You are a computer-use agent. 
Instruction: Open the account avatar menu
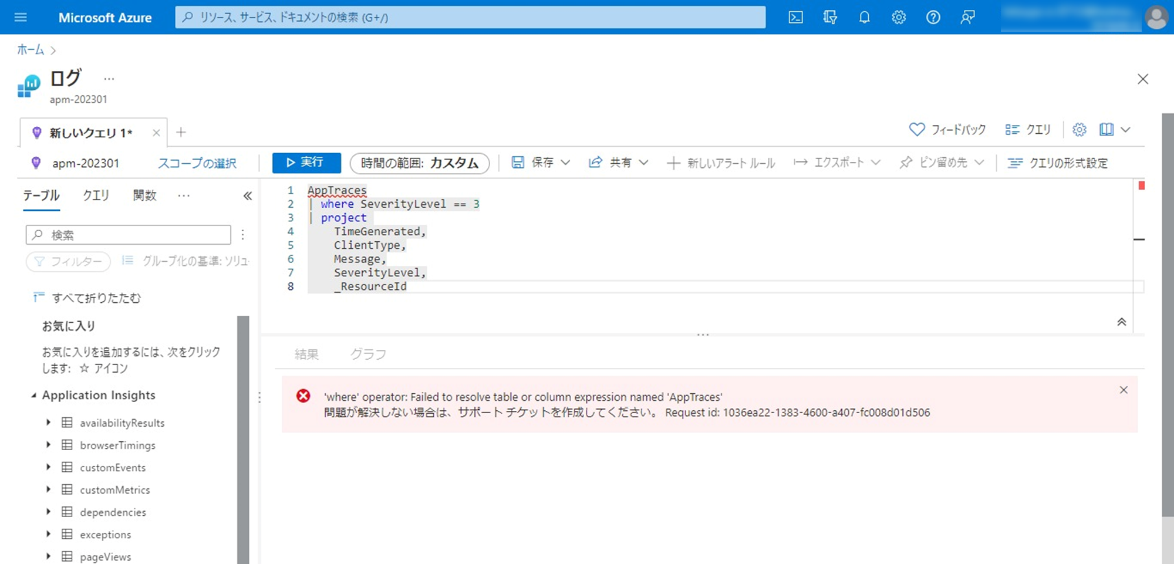1156,18
